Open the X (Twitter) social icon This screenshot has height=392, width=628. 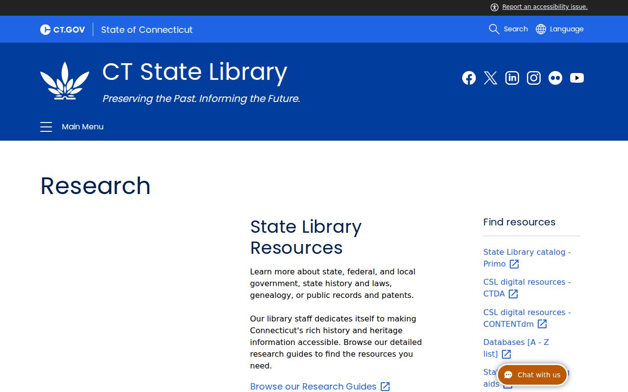pos(491,78)
